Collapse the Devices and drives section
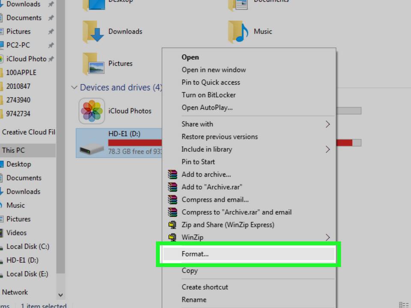Screen dimensions: 411x308 coord(74,88)
